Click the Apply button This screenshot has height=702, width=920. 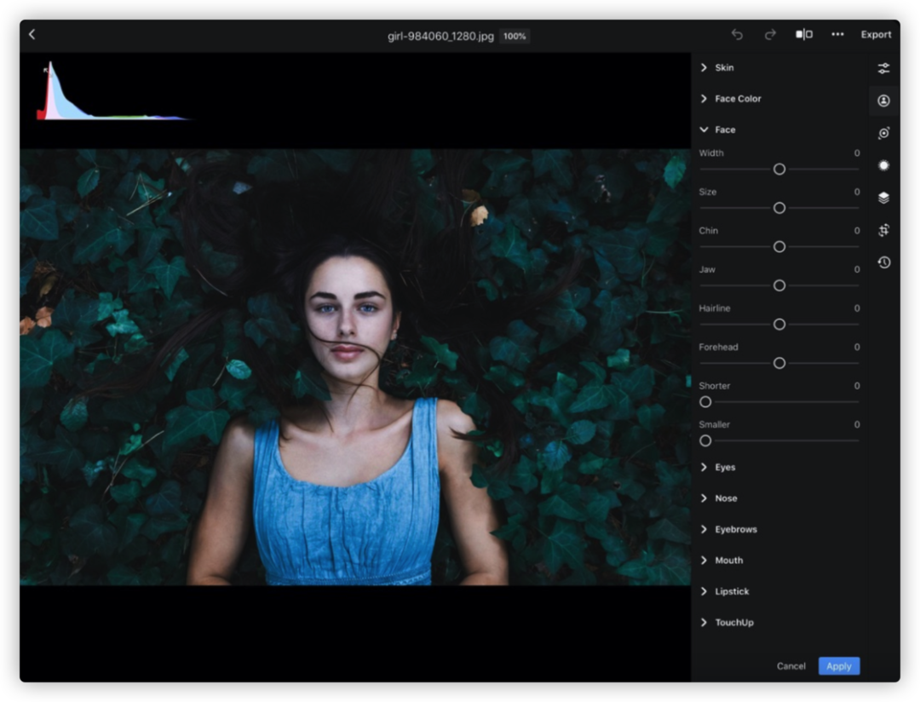[x=838, y=666]
